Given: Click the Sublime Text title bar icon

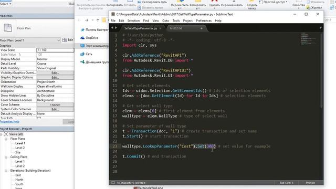Looking at the screenshot, I should click(x=113, y=14).
